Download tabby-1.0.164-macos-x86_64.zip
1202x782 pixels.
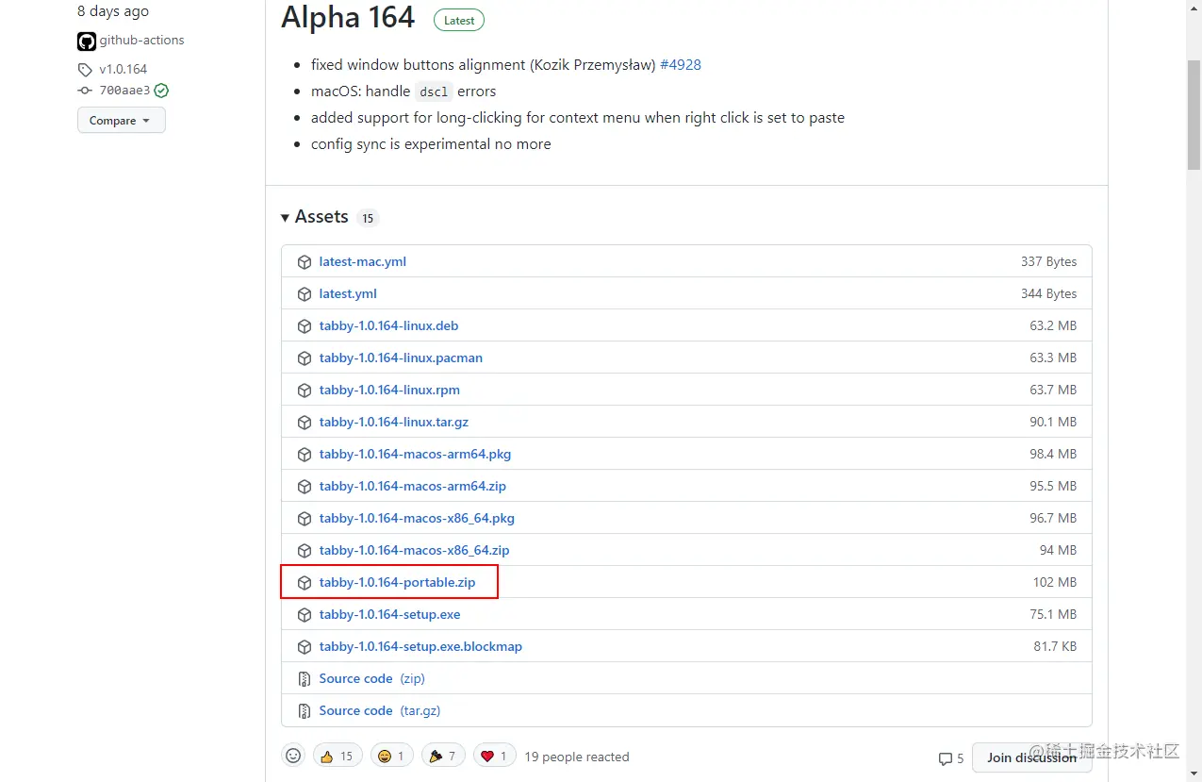[x=415, y=551]
